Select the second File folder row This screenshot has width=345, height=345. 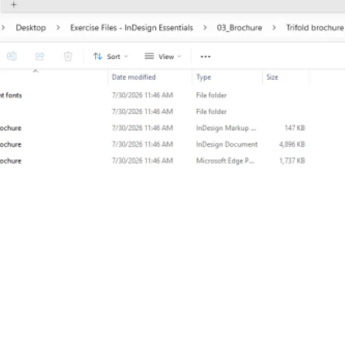click(x=154, y=112)
